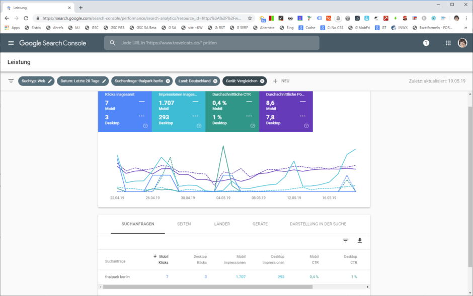The image size is (473, 296).
Task: Toggle the Klicks insgesamt metric card
Action: [125, 112]
